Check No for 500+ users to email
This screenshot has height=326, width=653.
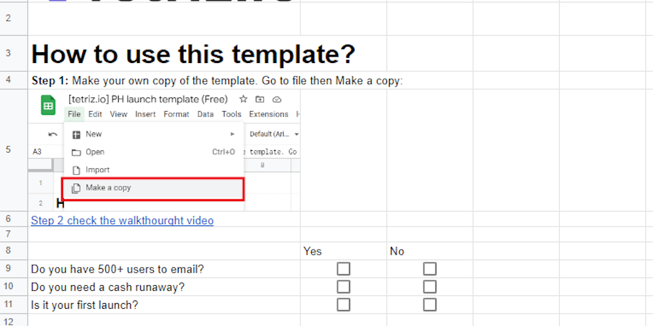[430, 269]
